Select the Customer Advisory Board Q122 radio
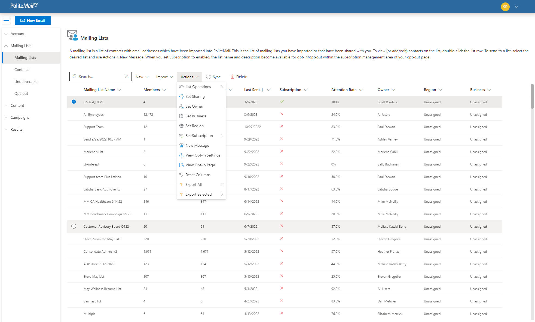Screen dimensions: 535x322 74,226
